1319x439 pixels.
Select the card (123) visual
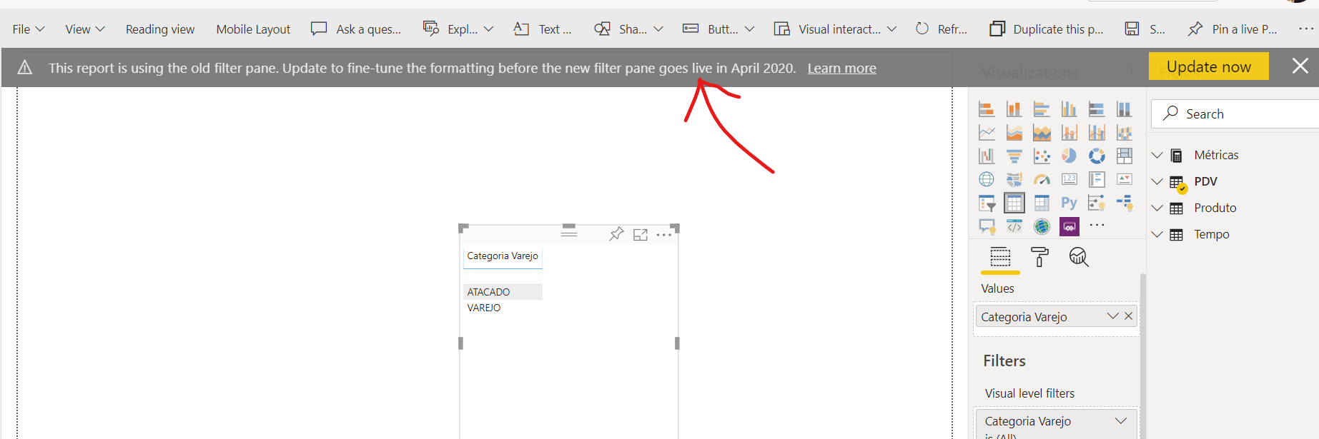[x=1069, y=179]
